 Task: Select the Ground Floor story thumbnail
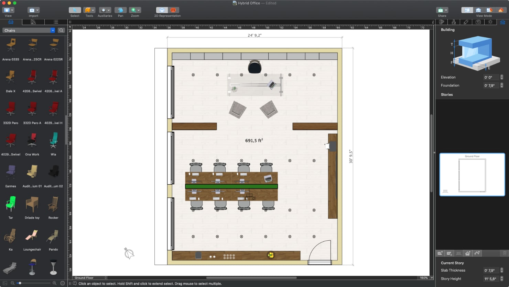click(472, 175)
